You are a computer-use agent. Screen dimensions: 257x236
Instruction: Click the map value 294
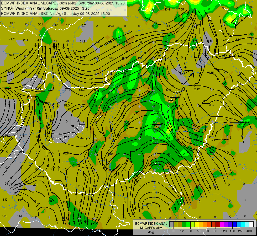click(x=50, y=201)
